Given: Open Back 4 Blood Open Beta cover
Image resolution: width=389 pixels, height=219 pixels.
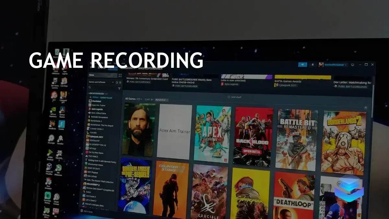Looking at the screenshot, I should (x=253, y=137).
